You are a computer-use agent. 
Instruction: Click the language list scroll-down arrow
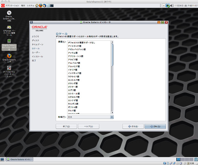tap(112, 112)
